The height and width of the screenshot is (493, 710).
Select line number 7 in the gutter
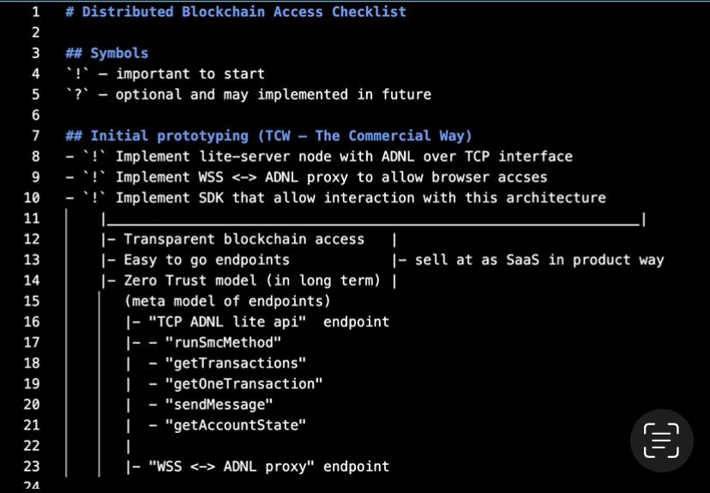(34, 135)
